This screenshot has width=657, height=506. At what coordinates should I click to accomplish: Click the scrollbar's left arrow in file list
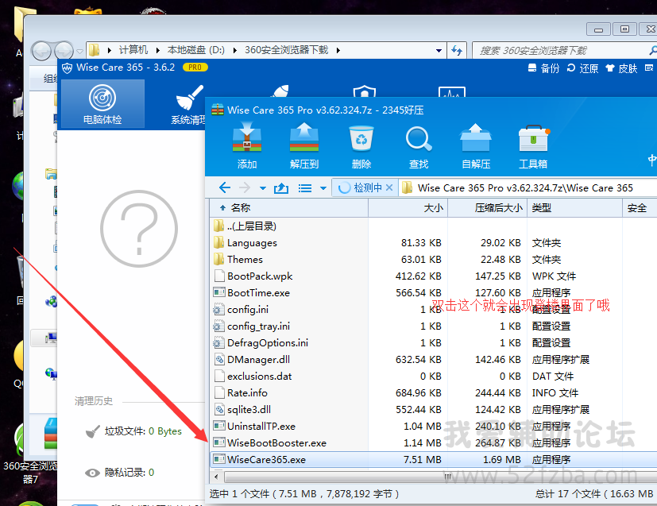(216, 477)
